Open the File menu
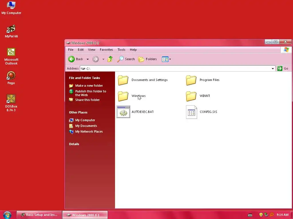The image size is (293, 219). (71, 50)
